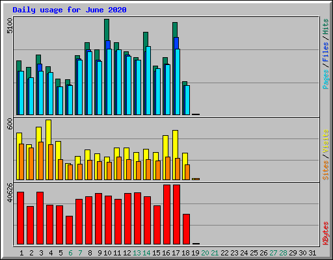Click green weekend day 21 label
The height and width of the screenshot is (260, 333).
click(215, 253)
